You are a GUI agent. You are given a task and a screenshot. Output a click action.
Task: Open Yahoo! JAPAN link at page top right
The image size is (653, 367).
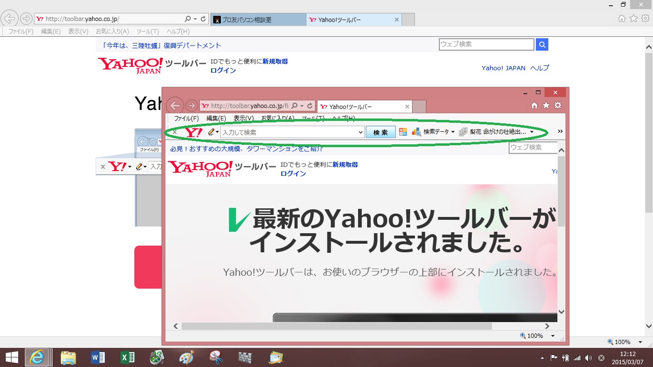pos(503,68)
